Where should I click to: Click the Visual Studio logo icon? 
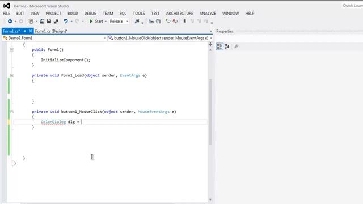click(x=6, y=6)
